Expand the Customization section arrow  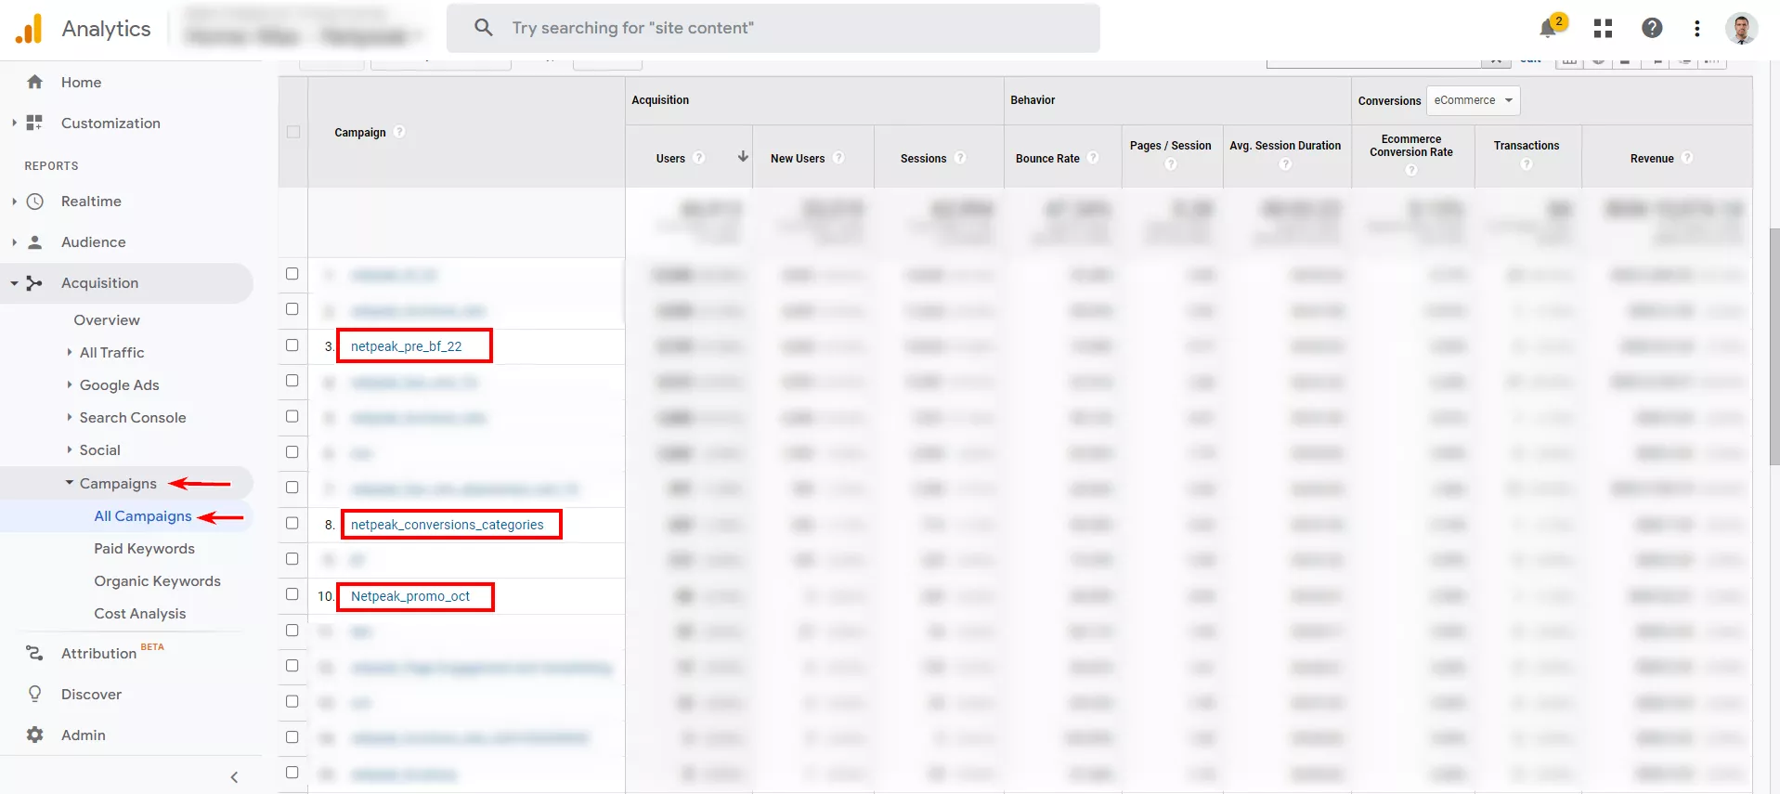pyautogui.click(x=14, y=123)
